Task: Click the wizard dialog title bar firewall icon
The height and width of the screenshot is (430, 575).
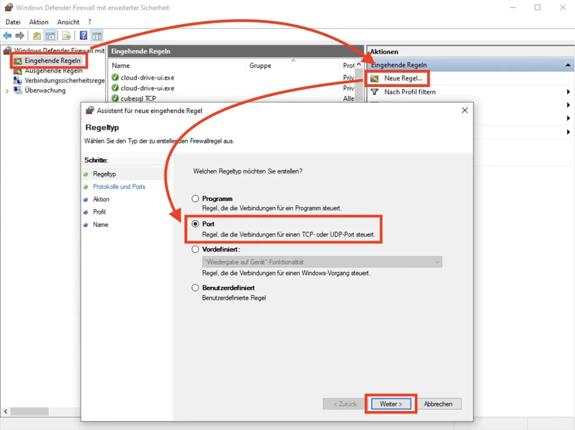Action: (x=90, y=110)
